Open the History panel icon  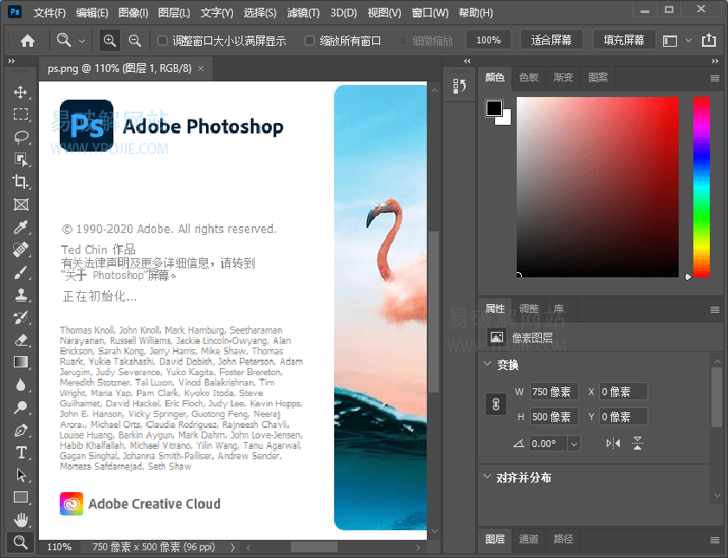coord(459,86)
